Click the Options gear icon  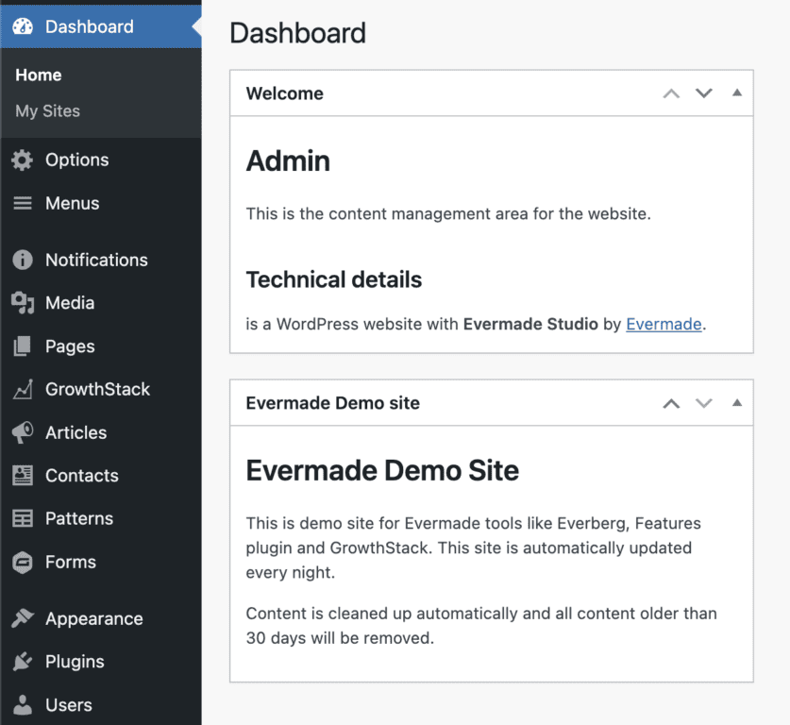point(22,160)
